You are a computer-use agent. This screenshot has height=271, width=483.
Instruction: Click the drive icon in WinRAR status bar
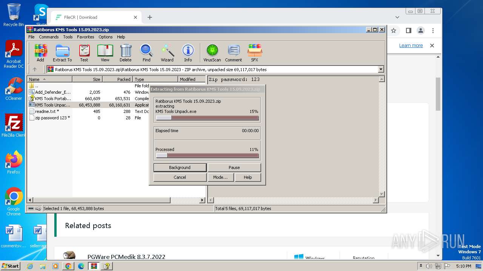(31, 209)
